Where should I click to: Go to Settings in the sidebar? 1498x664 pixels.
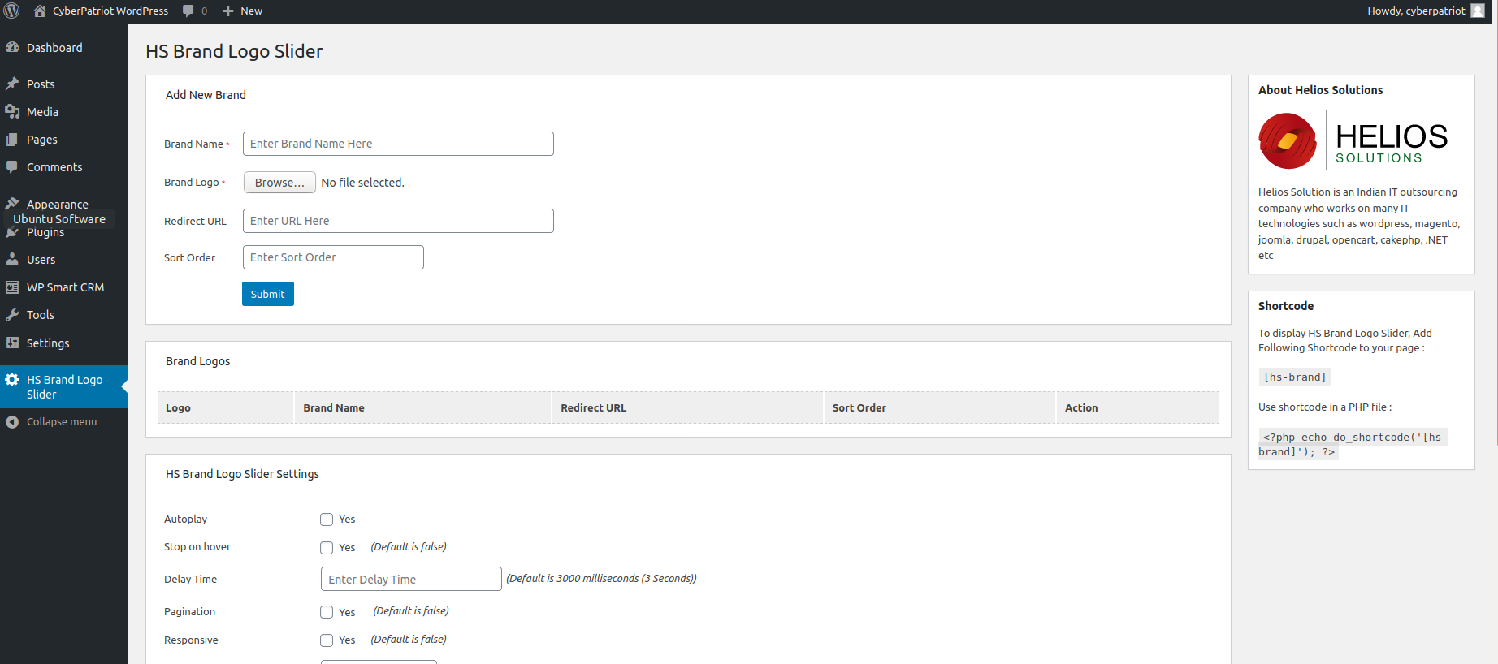click(48, 343)
